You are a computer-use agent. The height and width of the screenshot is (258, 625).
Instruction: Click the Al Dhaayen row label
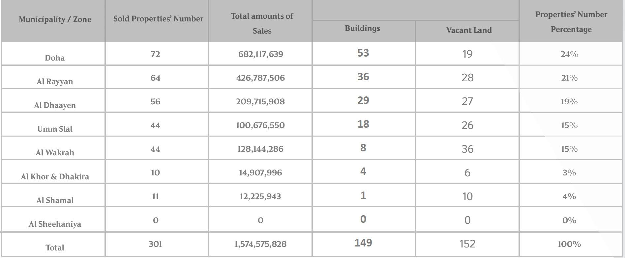55,105
